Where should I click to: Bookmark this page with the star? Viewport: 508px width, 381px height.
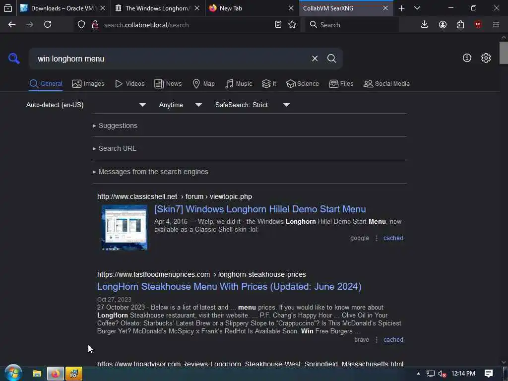292,25
